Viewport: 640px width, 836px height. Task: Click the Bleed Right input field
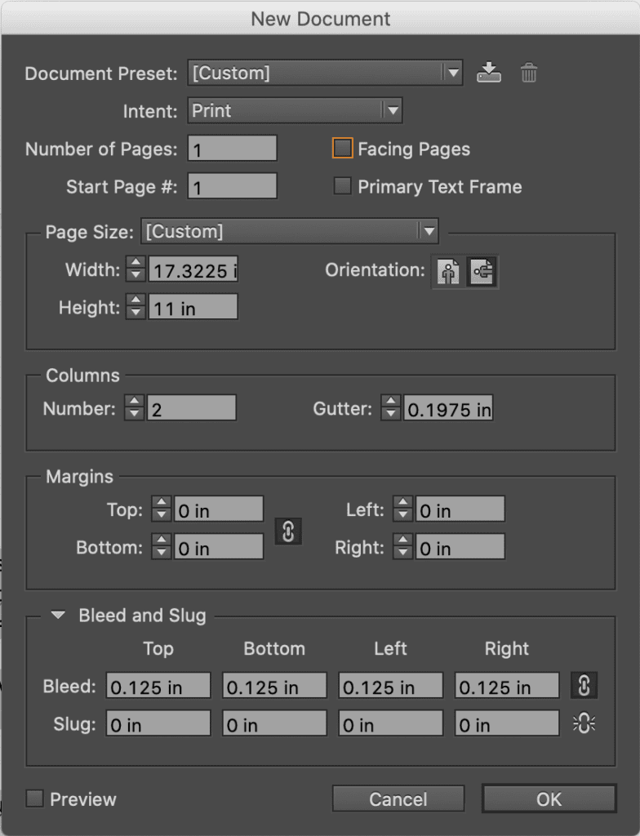coord(507,685)
